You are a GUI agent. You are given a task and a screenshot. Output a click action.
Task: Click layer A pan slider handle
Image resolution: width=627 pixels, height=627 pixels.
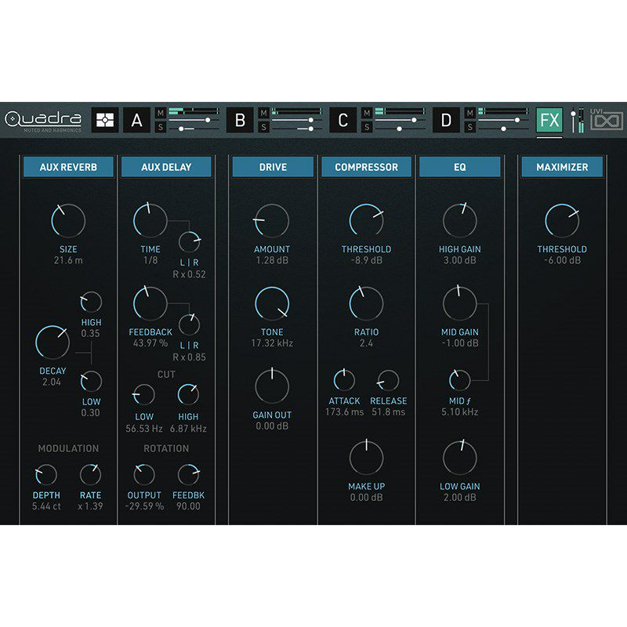click(182, 129)
